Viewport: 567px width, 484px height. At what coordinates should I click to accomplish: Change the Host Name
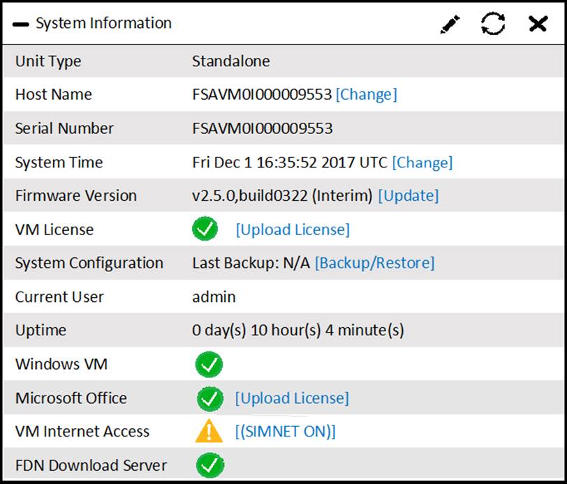coord(366,95)
